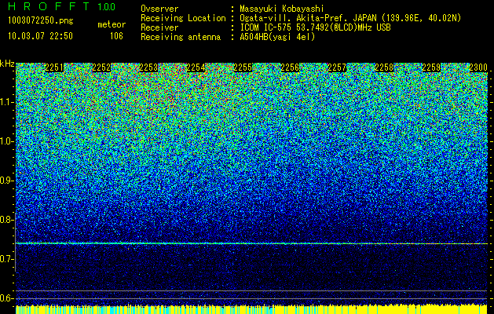Viewport: 494px width, 314px height.
Task: Click the meteor count 106
Action: 116,36
